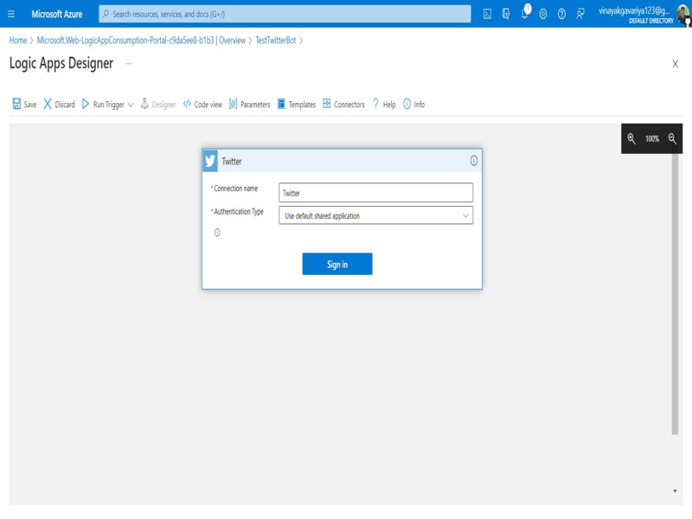The width and height of the screenshot is (692, 519).
Task: Close the Logic Apps Designer blade
Action: (676, 63)
